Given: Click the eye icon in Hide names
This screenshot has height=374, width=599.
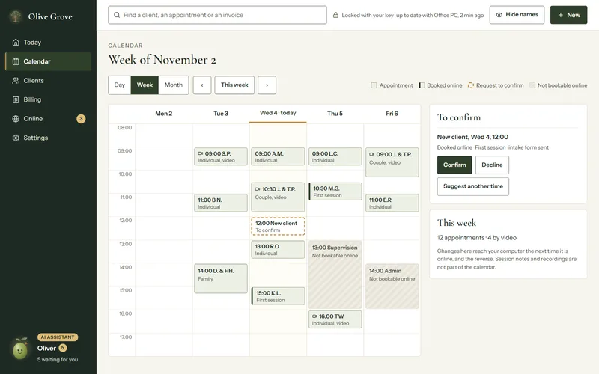Looking at the screenshot, I should pyautogui.click(x=499, y=15).
